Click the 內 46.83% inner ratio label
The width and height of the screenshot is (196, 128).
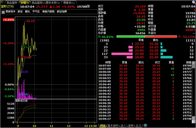[106, 37]
